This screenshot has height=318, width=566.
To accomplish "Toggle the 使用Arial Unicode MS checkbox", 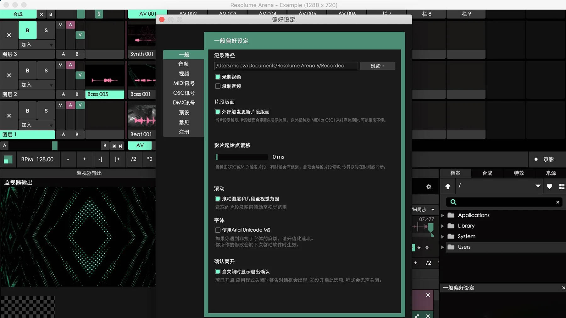I will click(x=218, y=230).
